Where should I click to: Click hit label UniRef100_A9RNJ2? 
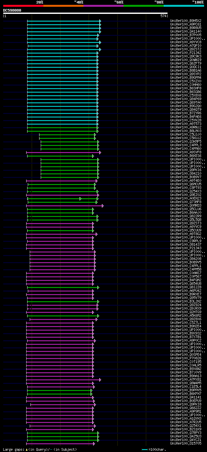click(186, 128)
